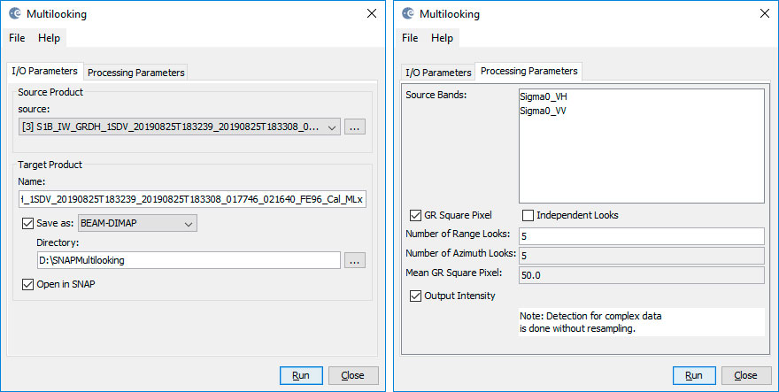
Task: Click Number of Range Looks field
Action: 642,236
